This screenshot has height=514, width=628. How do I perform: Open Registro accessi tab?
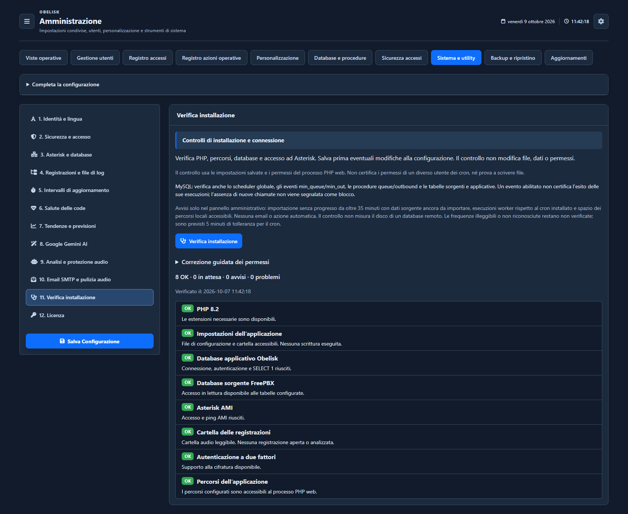(x=148, y=58)
